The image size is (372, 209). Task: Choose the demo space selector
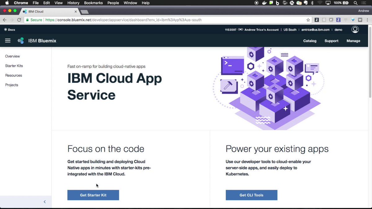[338, 30]
